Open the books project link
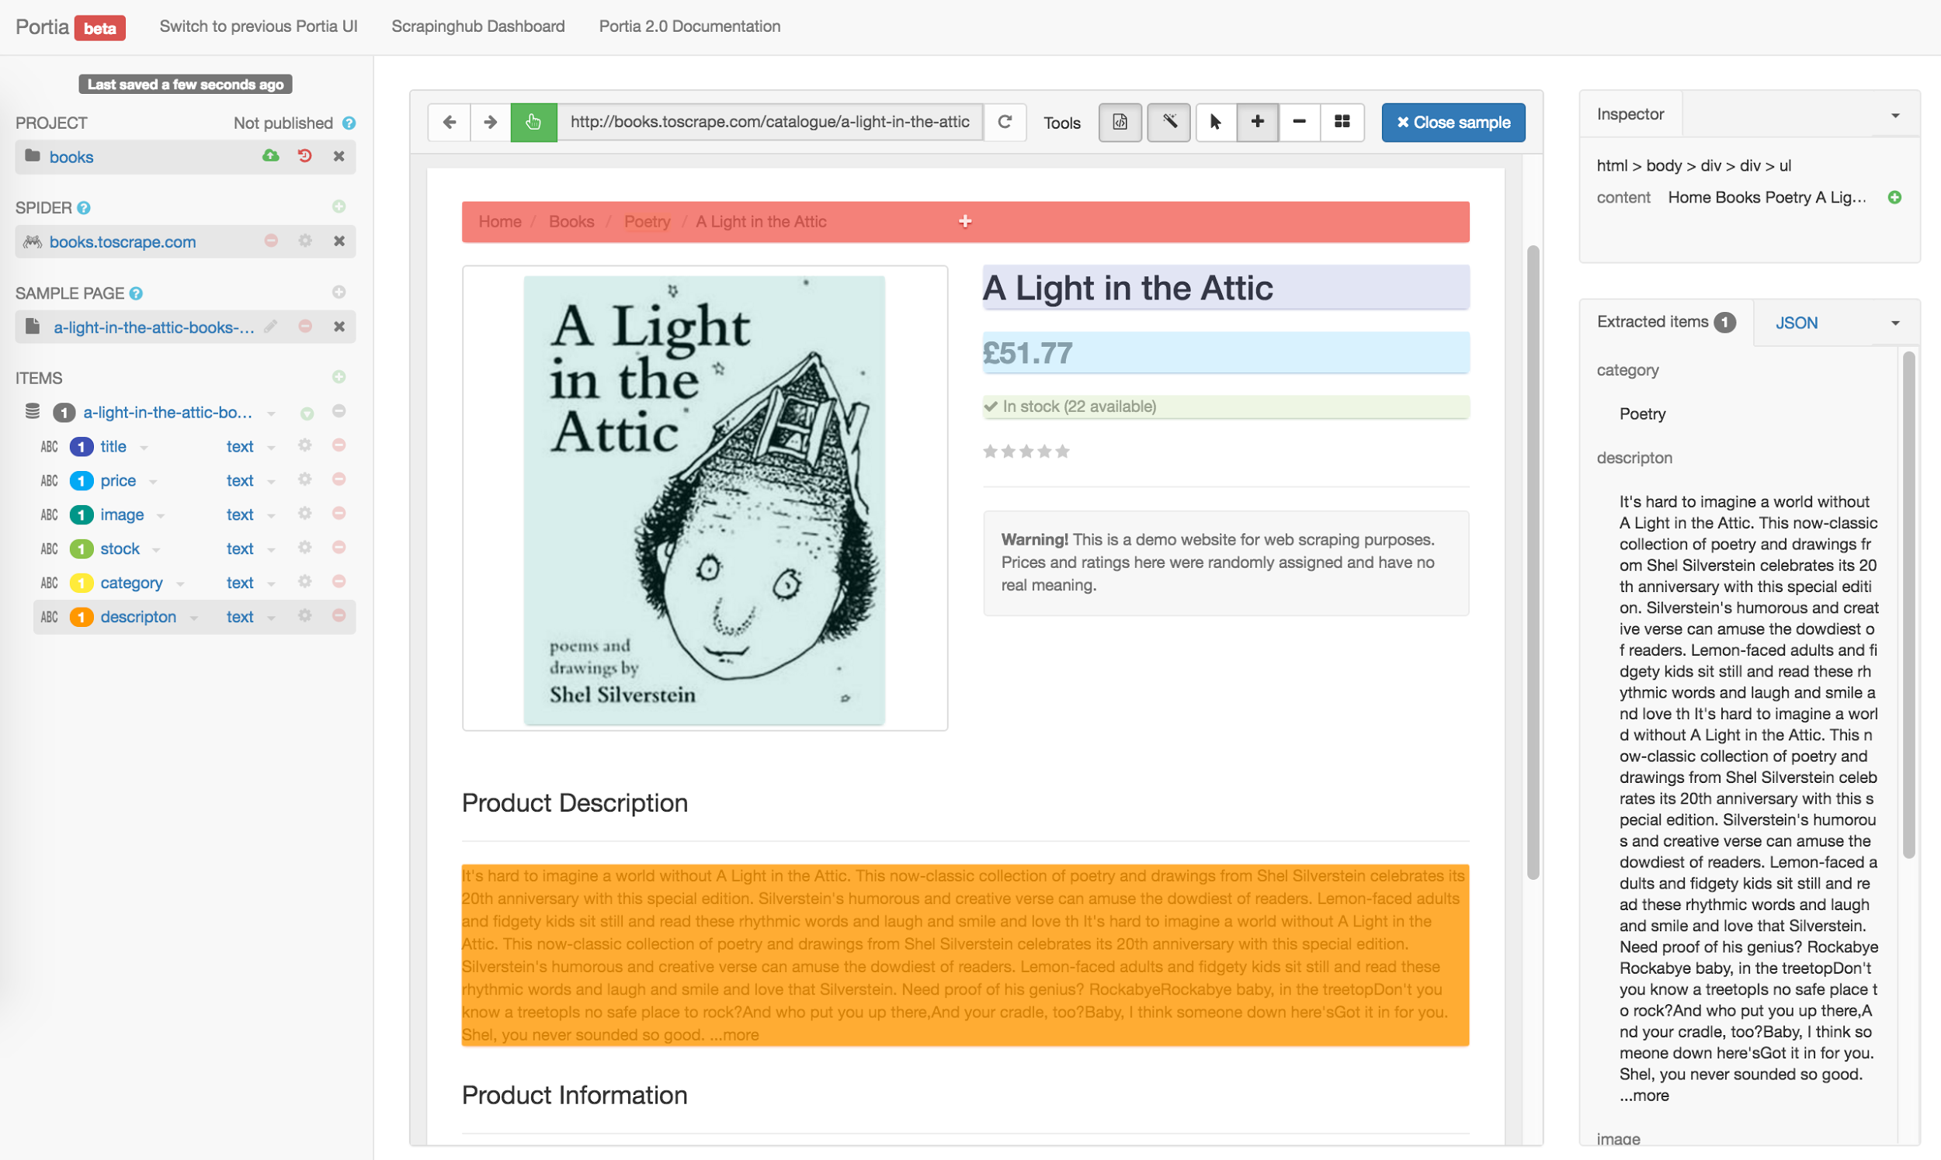 pyautogui.click(x=71, y=156)
